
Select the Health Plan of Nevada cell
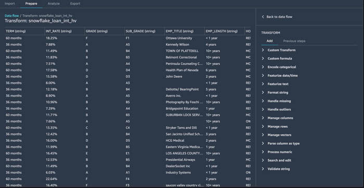182,70
